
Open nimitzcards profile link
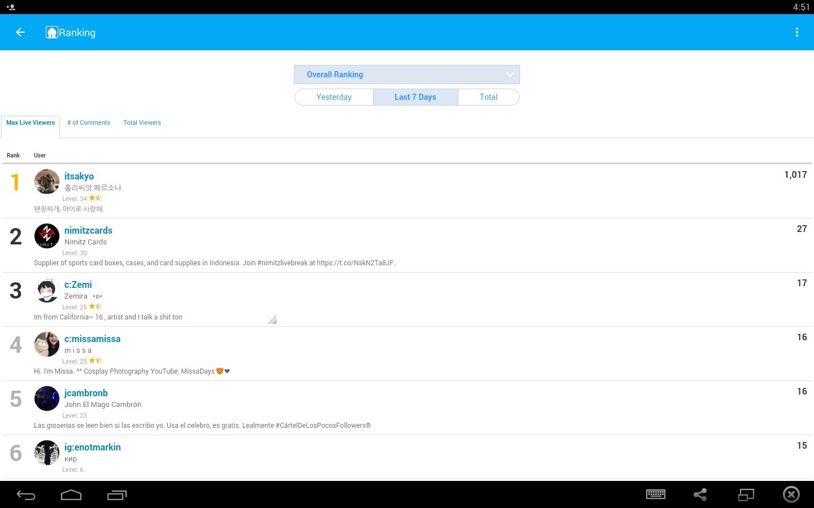[x=88, y=230]
